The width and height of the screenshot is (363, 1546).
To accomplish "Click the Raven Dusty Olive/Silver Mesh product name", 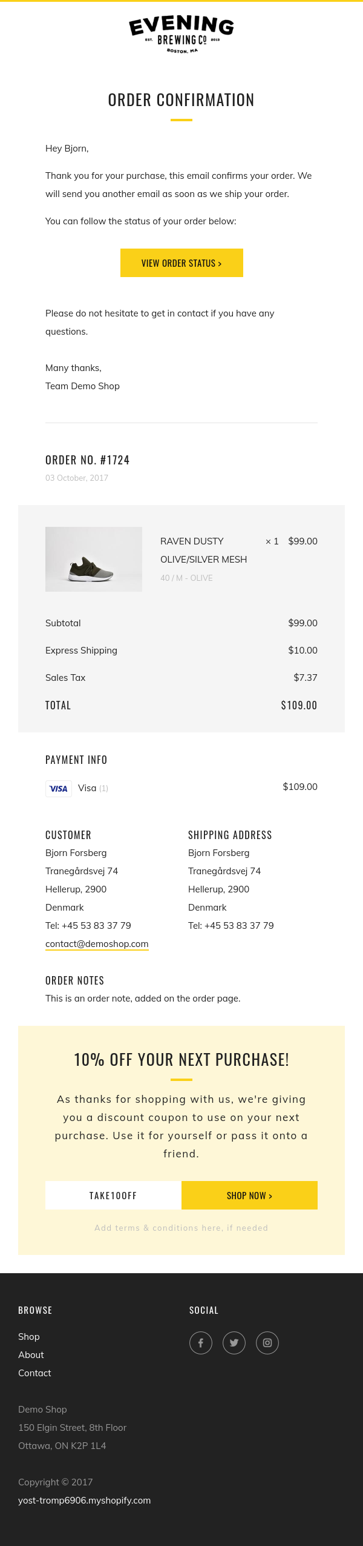I will tap(203, 550).
